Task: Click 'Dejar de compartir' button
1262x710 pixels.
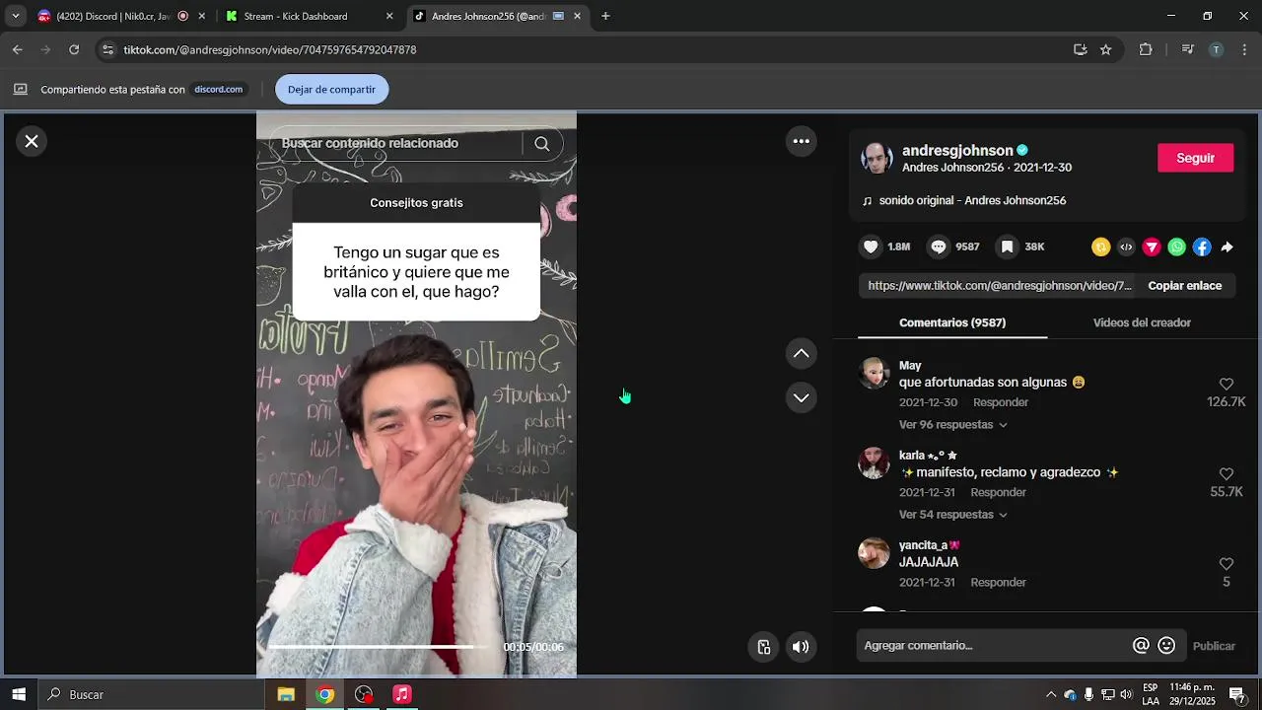Action: click(x=331, y=90)
